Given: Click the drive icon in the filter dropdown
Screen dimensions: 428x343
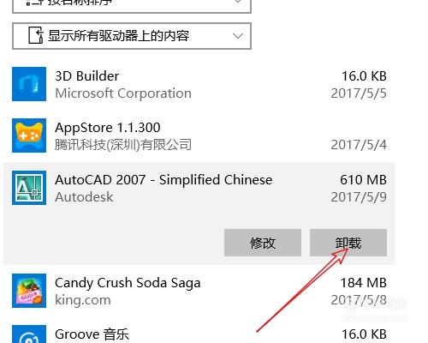Looking at the screenshot, I should tap(36, 35).
